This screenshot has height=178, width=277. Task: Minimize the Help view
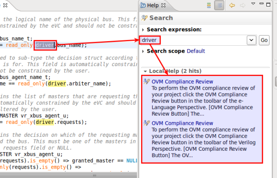261,4
